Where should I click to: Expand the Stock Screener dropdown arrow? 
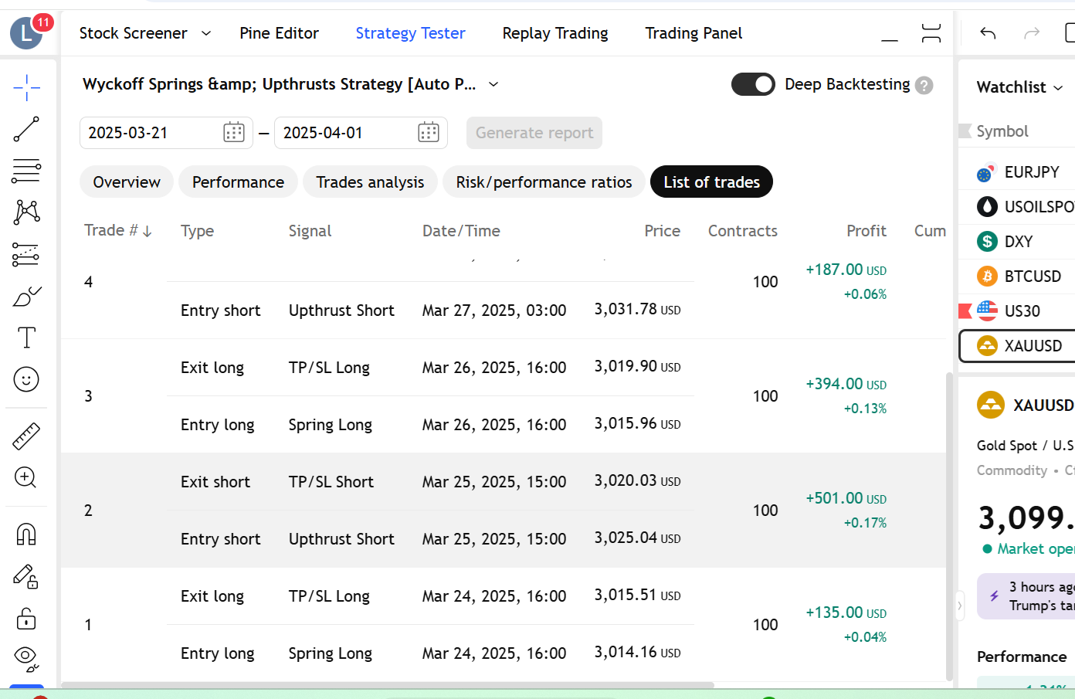pos(206,33)
